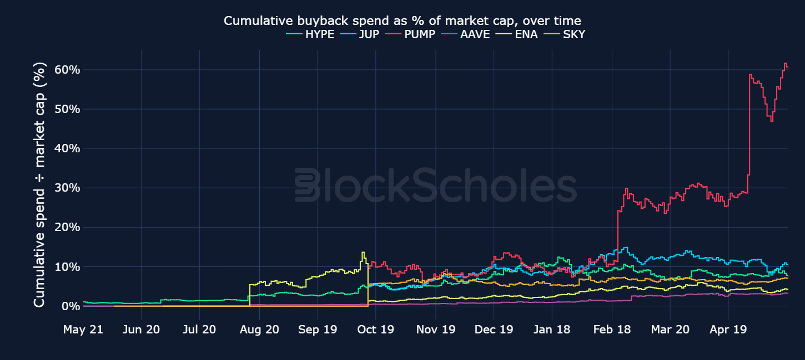Click the green HYPE legend line swatch
This screenshot has width=805, height=360.
(294, 34)
